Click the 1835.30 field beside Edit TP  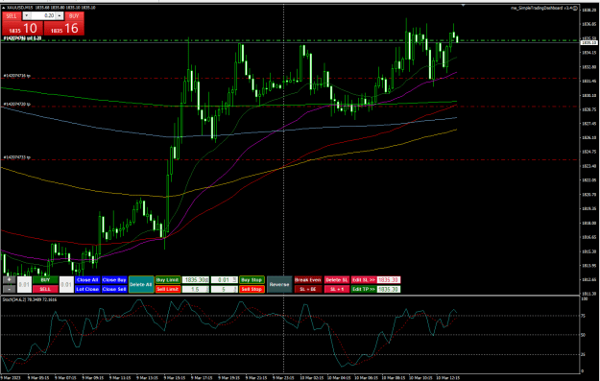pos(389,289)
